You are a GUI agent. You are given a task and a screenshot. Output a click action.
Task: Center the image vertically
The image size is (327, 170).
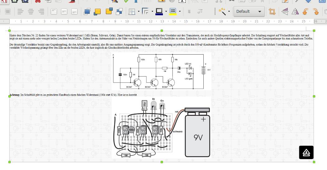pos(64,12)
